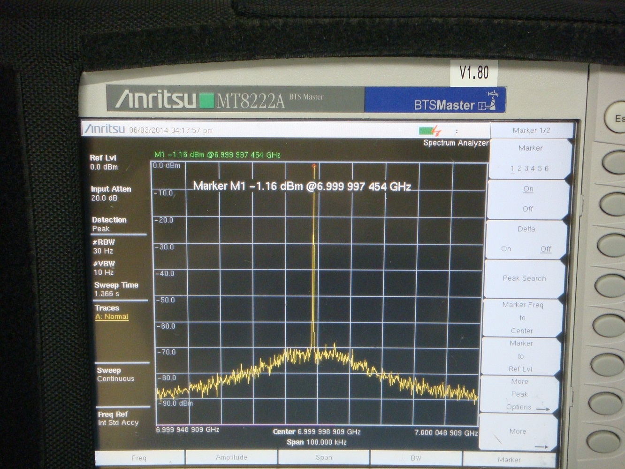Viewport: 625px width, 469px height.
Task: Select Traces A: Normal link
Action: coord(112,317)
